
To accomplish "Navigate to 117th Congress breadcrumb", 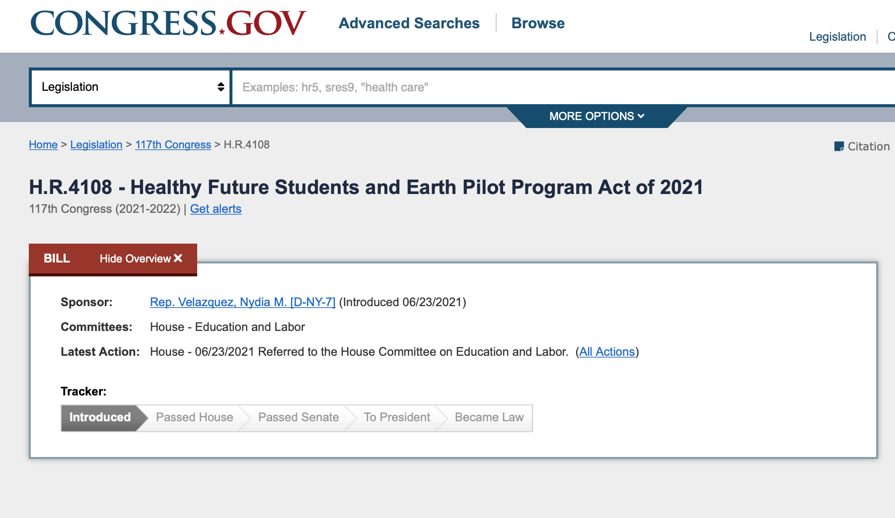I will (173, 145).
